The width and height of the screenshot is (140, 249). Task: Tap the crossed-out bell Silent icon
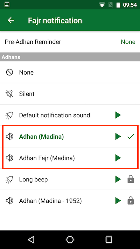coord(9,94)
